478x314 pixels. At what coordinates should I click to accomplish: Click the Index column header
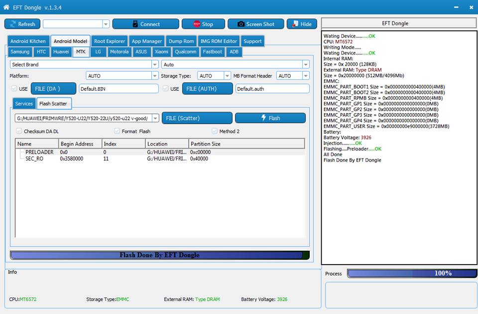pos(123,144)
